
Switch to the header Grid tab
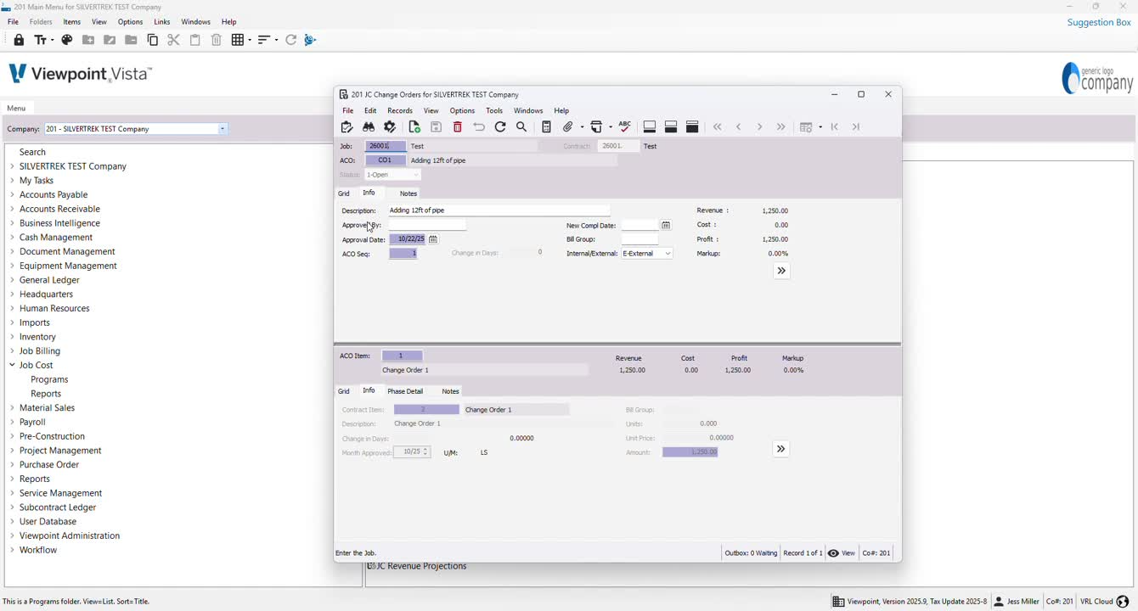coord(344,193)
